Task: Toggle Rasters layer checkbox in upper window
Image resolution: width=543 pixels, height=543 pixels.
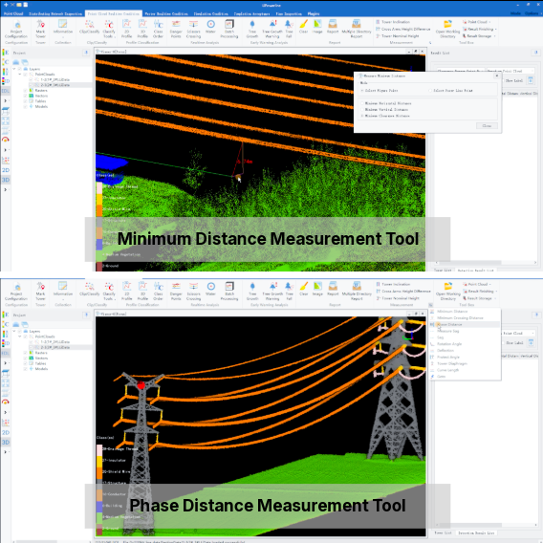Action: click(25, 91)
